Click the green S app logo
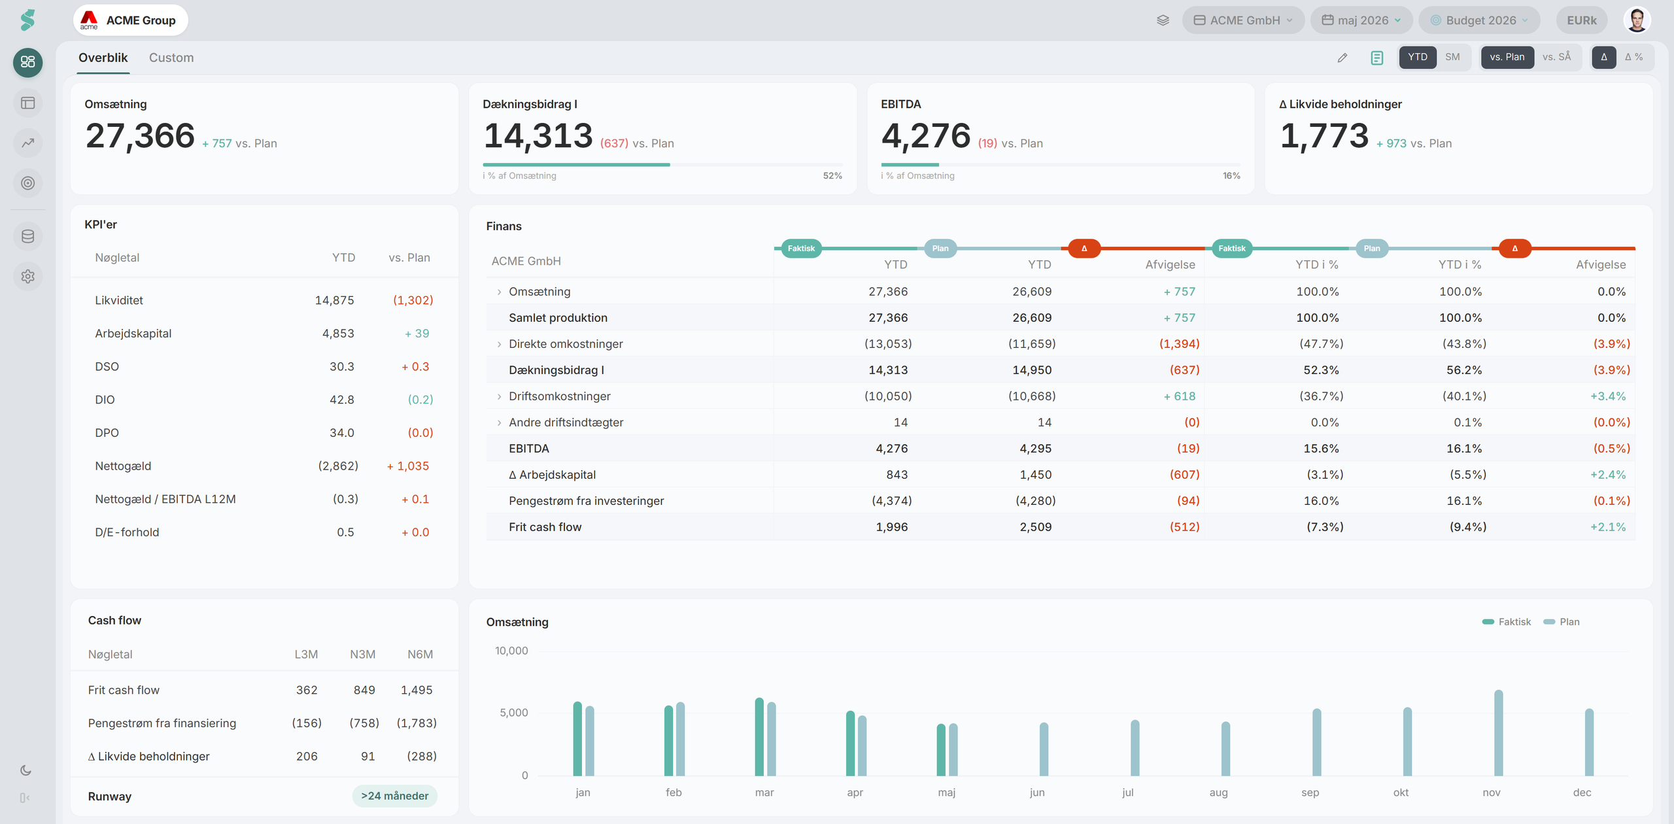Viewport: 1674px width, 824px height. click(x=27, y=20)
